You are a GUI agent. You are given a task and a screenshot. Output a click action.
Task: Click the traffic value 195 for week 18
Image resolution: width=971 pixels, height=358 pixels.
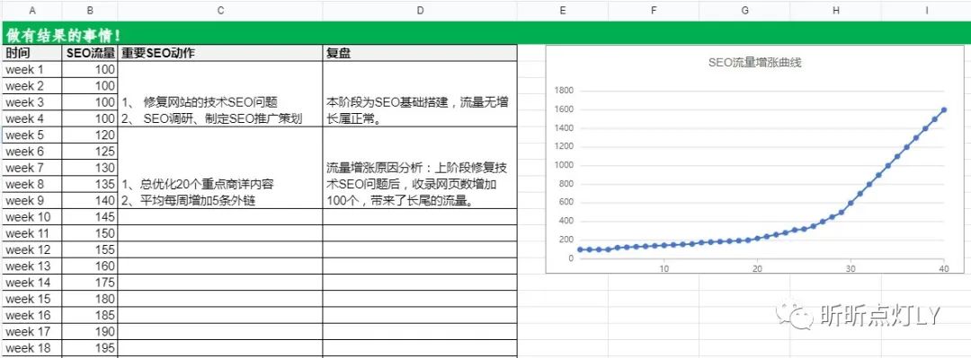[x=91, y=348]
